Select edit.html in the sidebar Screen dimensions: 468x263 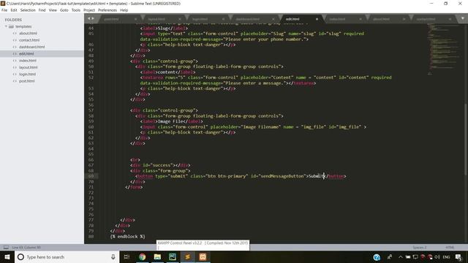pyautogui.click(x=26, y=53)
